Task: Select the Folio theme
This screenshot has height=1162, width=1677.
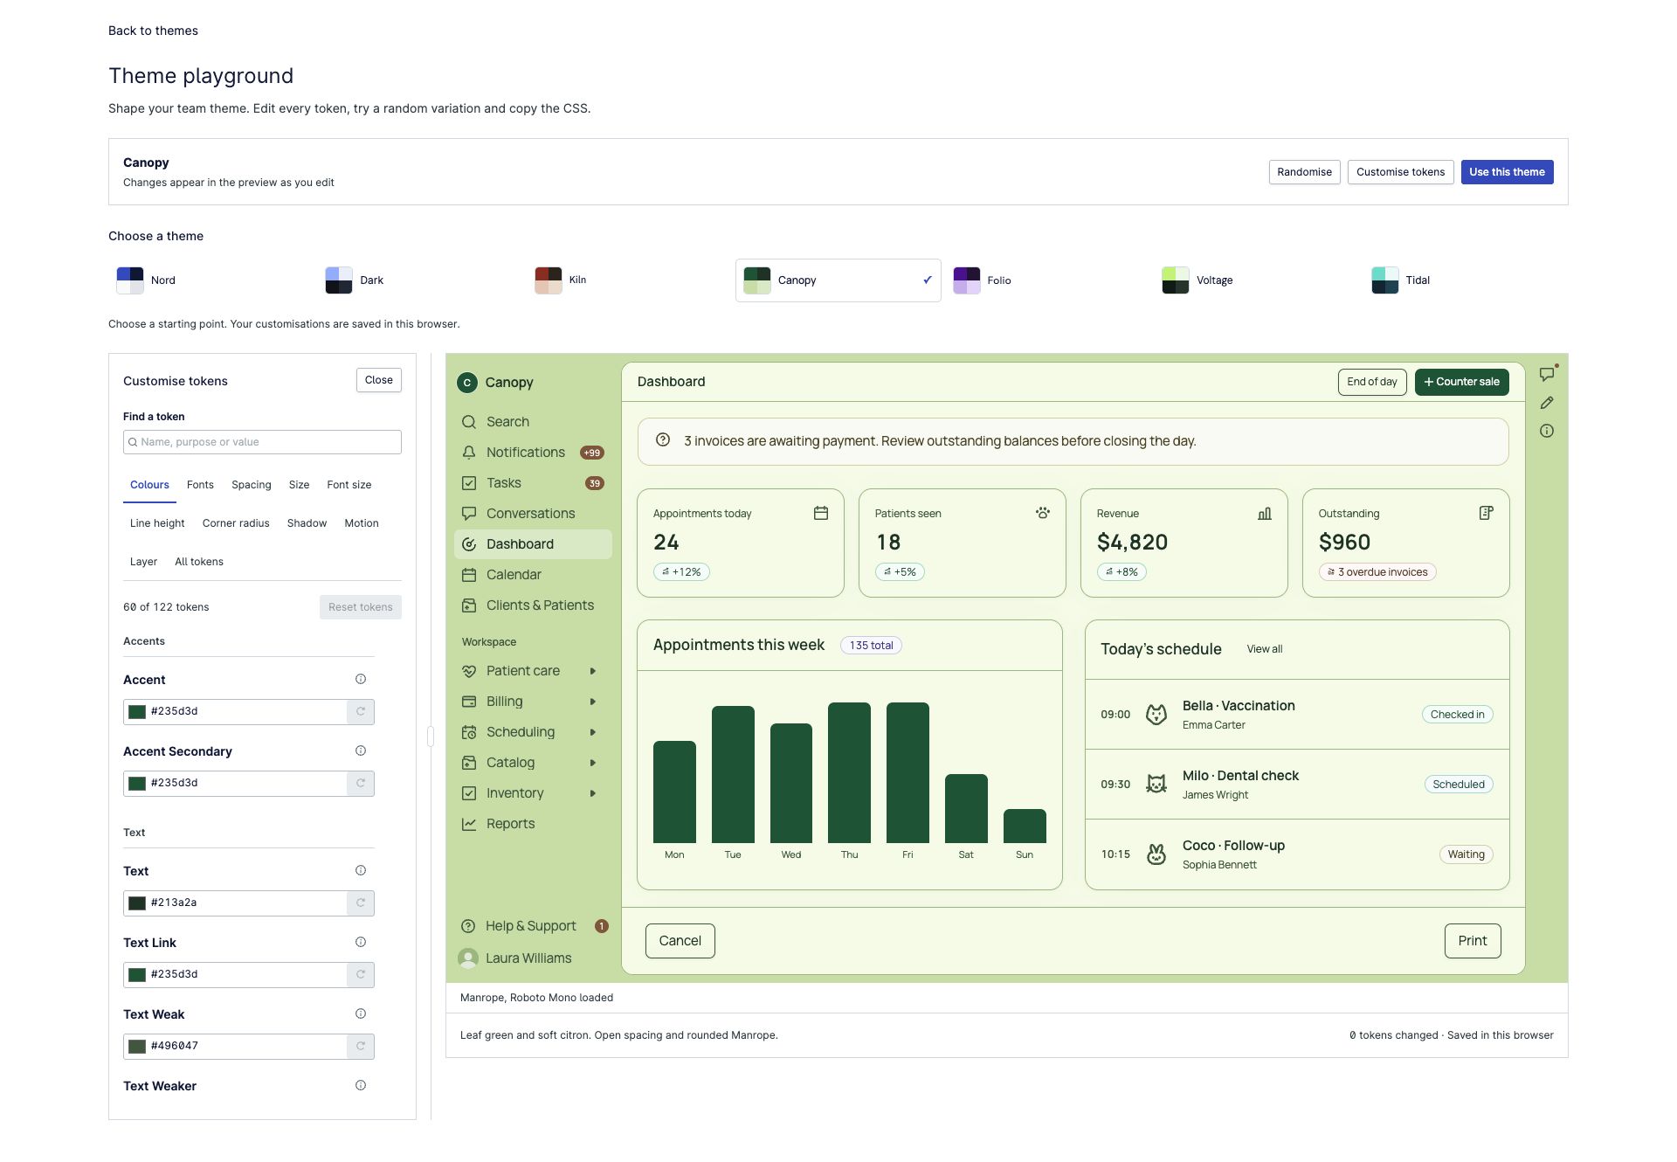Action: point(1050,280)
